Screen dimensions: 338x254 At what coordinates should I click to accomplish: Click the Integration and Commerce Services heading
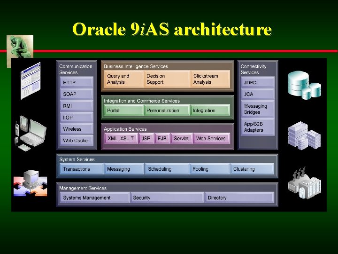pos(142,101)
